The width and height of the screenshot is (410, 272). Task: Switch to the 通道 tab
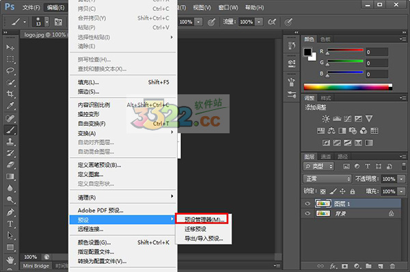pos(326,157)
